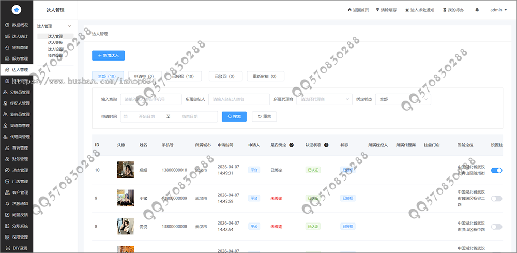Go to 问题反馈 in sidebar
This screenshot has height=253, width=517.
(x=17, y=215)
